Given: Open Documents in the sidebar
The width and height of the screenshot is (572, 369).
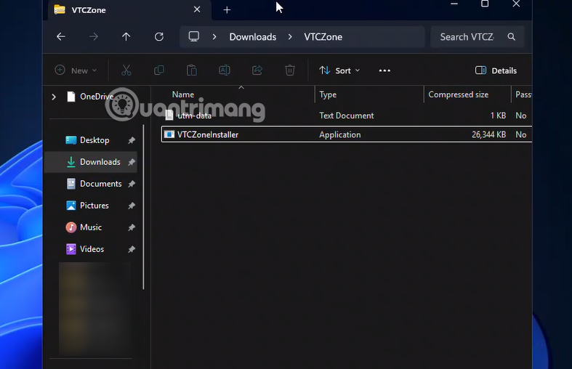Looking at the screenshot, I should coord(100,184).
